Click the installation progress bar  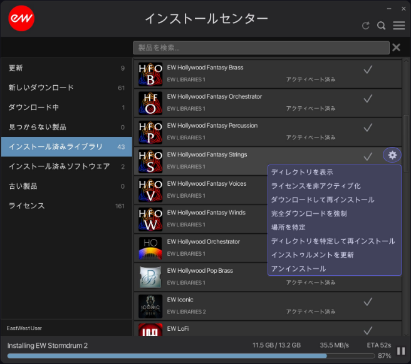(x=191, y=356)
